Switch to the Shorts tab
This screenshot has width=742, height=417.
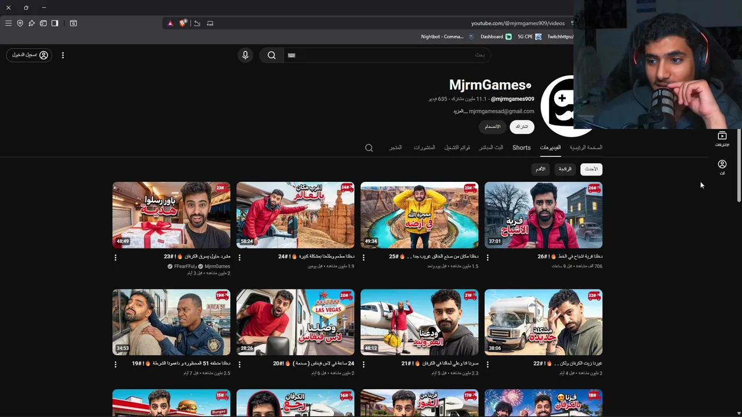tap(521, 148)
